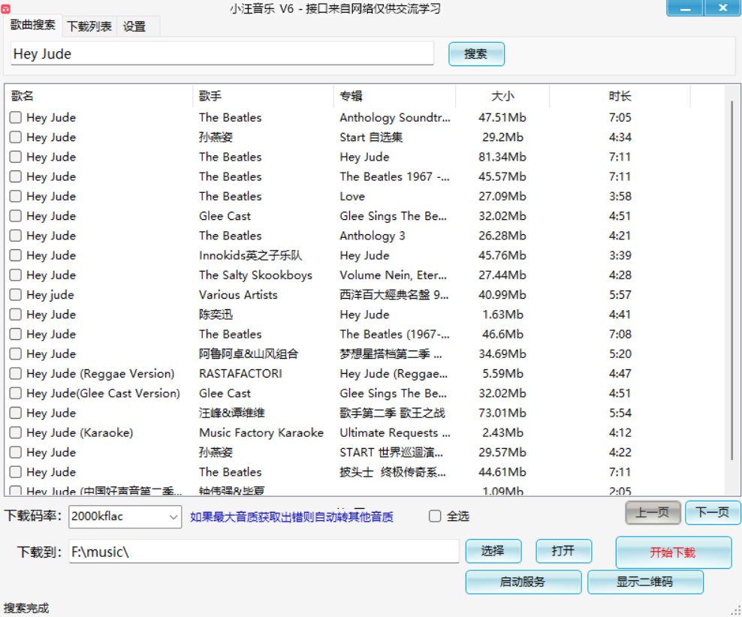Image resolution: width=742 pixels, height=617 pixels.
Task: Select 阿鲁阿卓&山风组合 artist cell
Action: [x=249, y=354]
